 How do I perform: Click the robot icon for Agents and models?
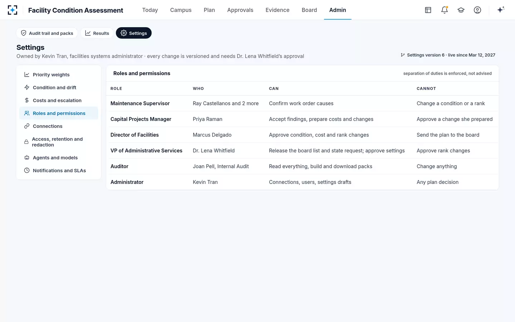[27, 157]
